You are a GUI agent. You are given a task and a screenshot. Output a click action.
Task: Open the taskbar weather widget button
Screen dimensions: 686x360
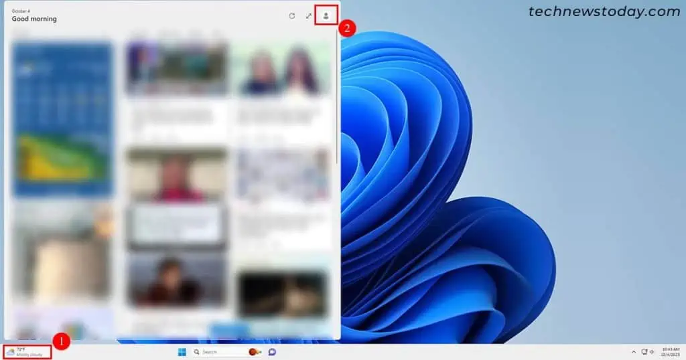(x=27, y=352)
